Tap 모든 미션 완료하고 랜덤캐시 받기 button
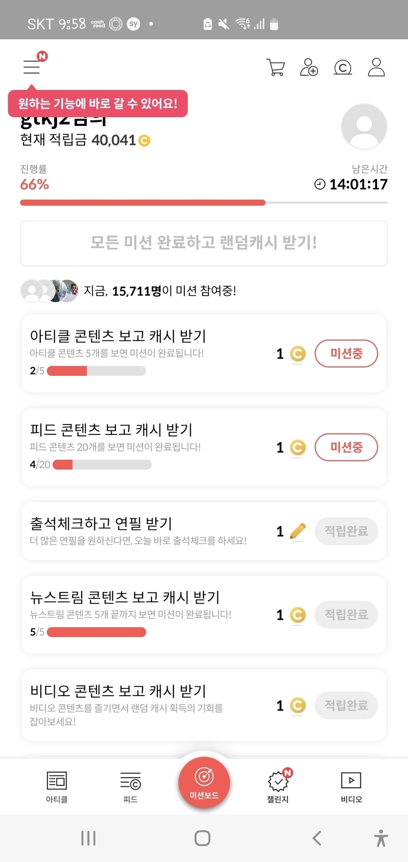 coord(204,243)
